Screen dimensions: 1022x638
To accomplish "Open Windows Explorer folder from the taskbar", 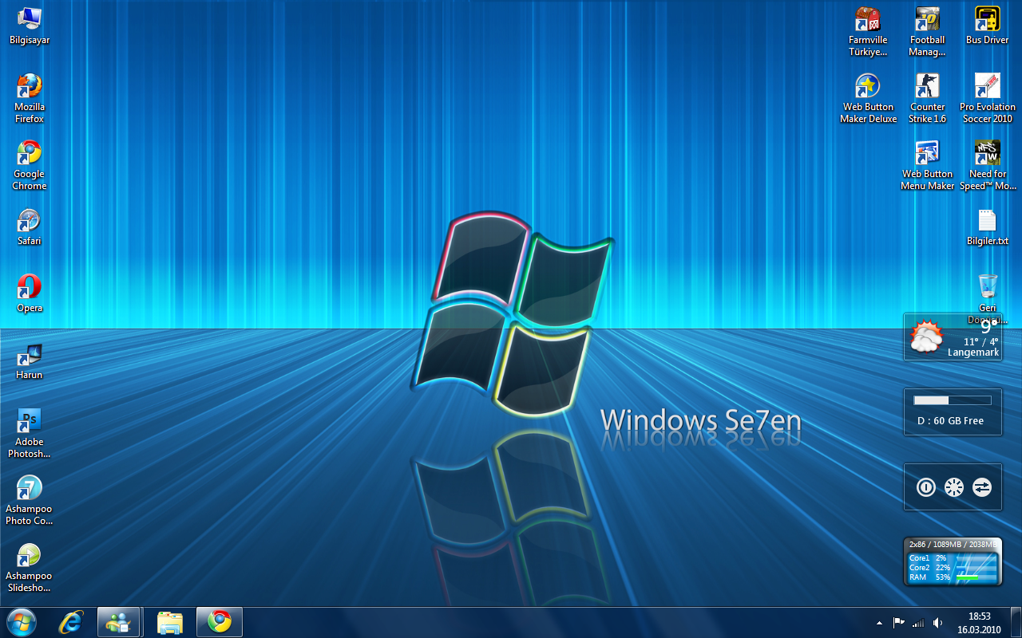I will [170, 622].
